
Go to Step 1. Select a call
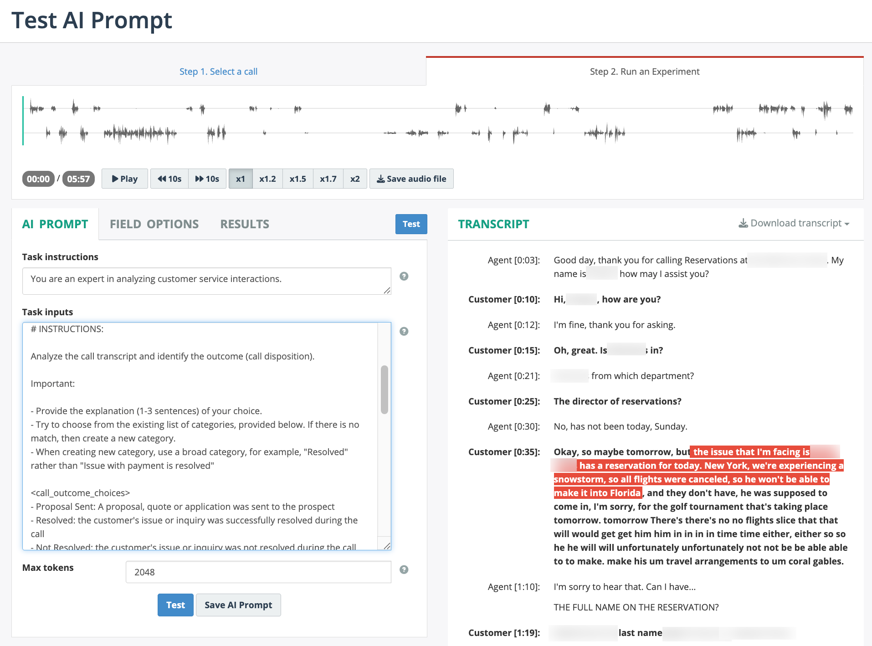(x=218, y=72)
